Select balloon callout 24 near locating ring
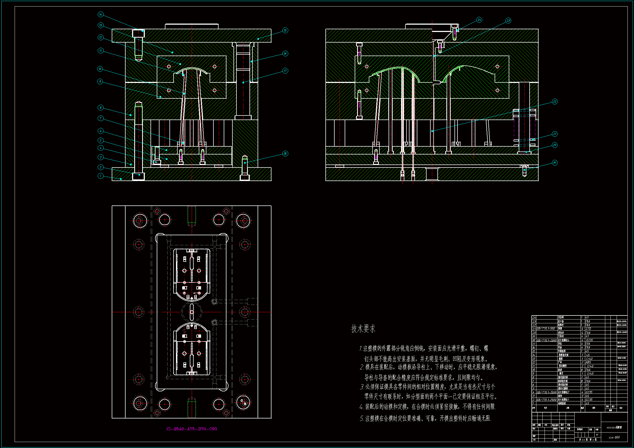Image resolution: width=634 pixels, height=448 pixels. [x=479, y=20]
